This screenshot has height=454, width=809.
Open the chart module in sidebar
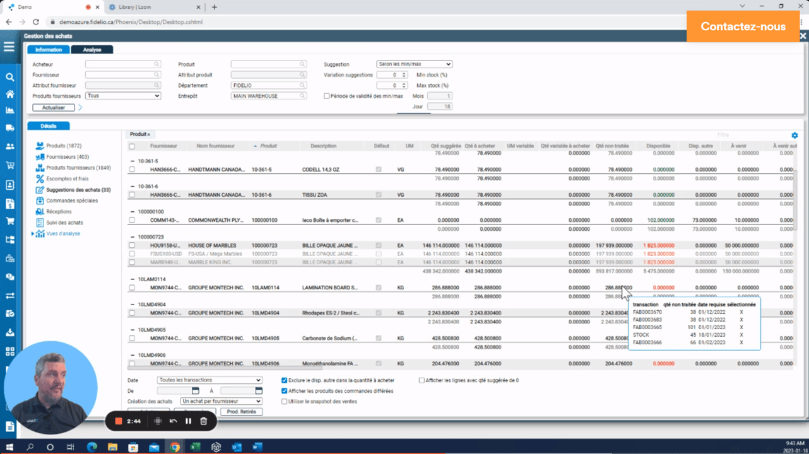9,110
